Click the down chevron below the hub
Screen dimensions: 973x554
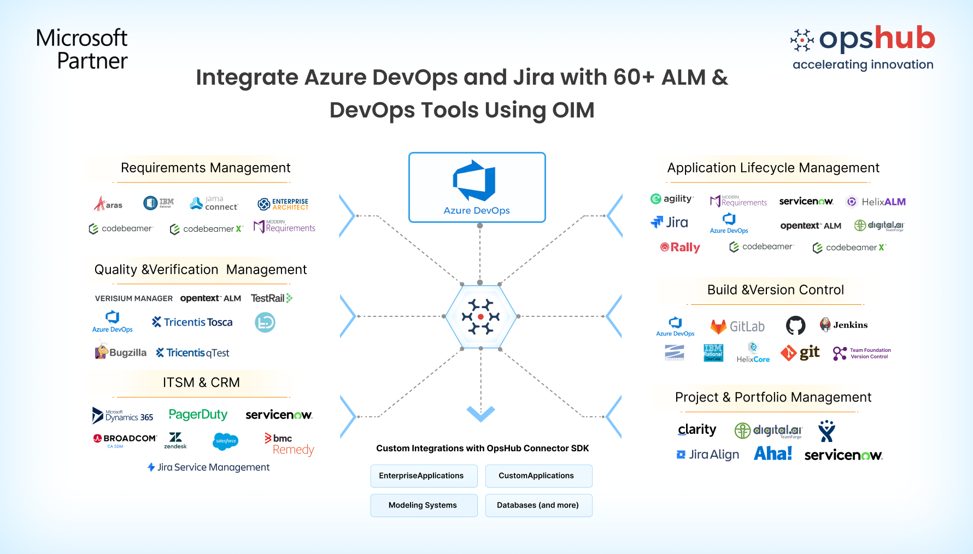(480, 414)
